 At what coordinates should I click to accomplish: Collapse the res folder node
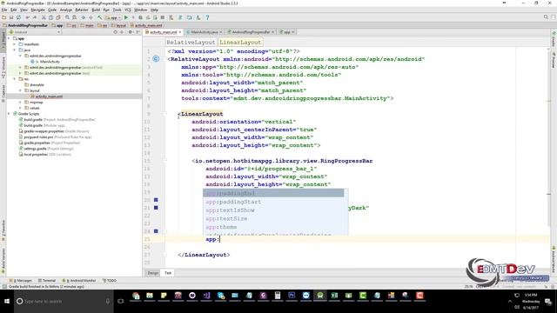click(x=15, y=79)
